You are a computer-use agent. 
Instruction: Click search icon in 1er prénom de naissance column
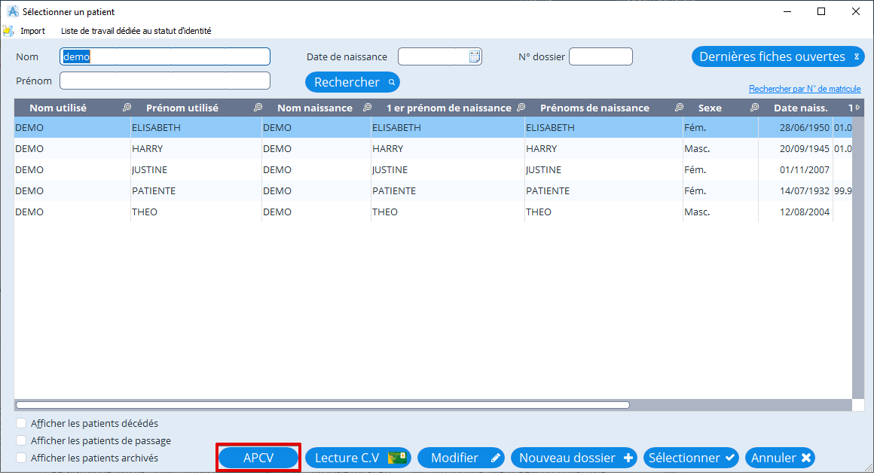click(x=521, y=108)
